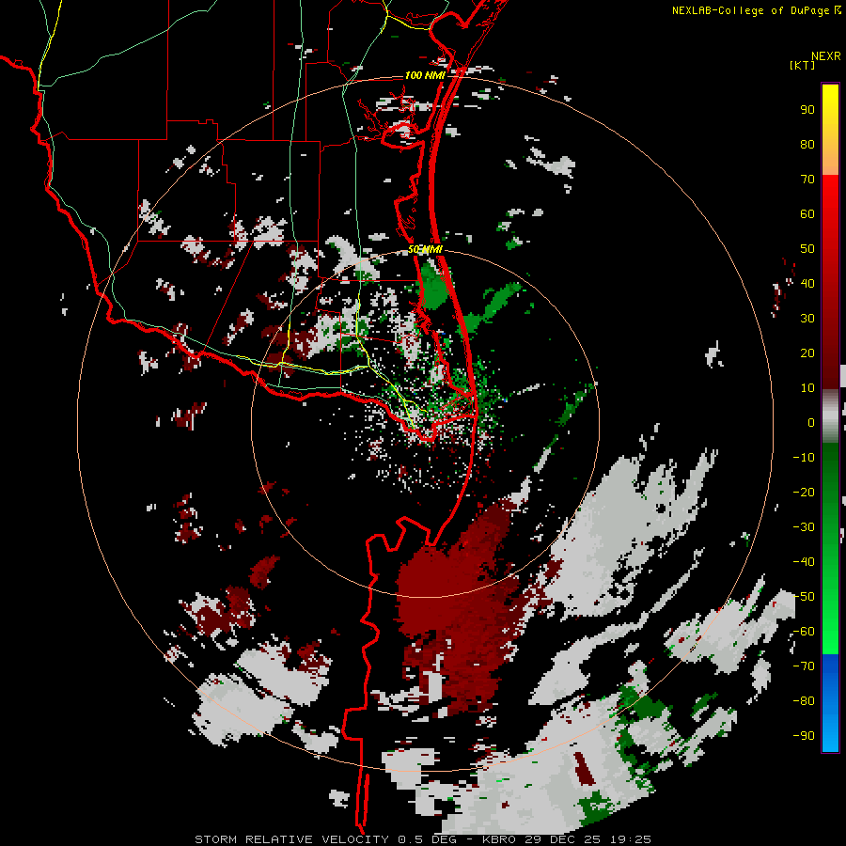Click the 0 knot legend value

tap(811, 422)
